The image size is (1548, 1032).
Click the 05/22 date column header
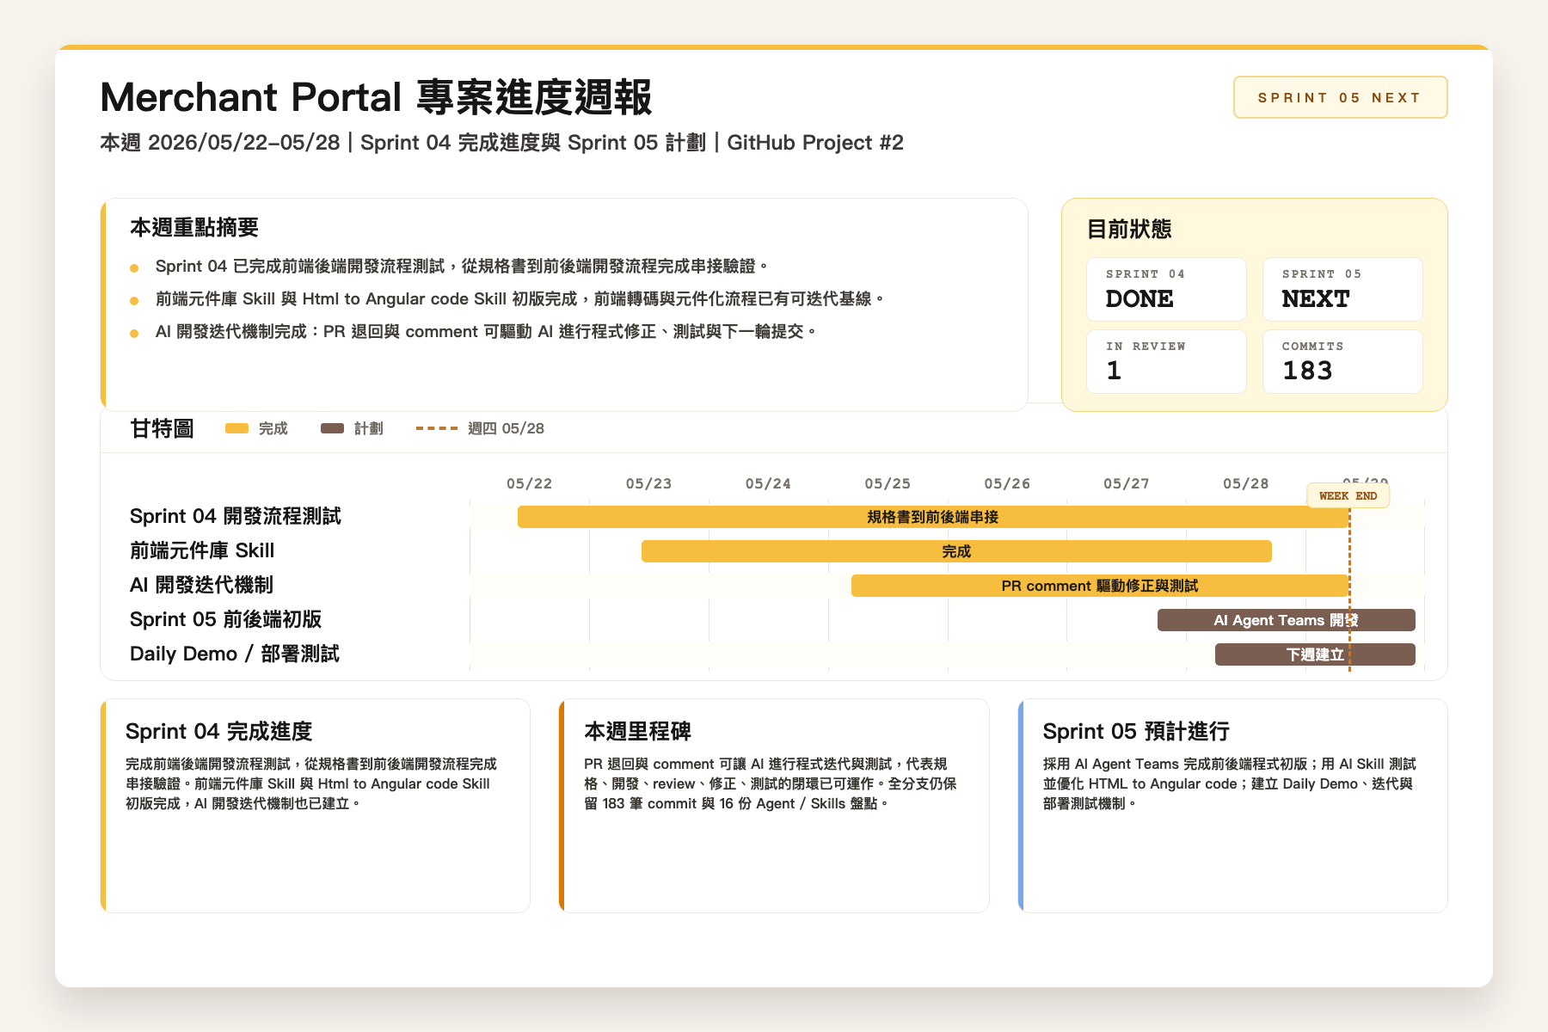click(x=529, y=483)
